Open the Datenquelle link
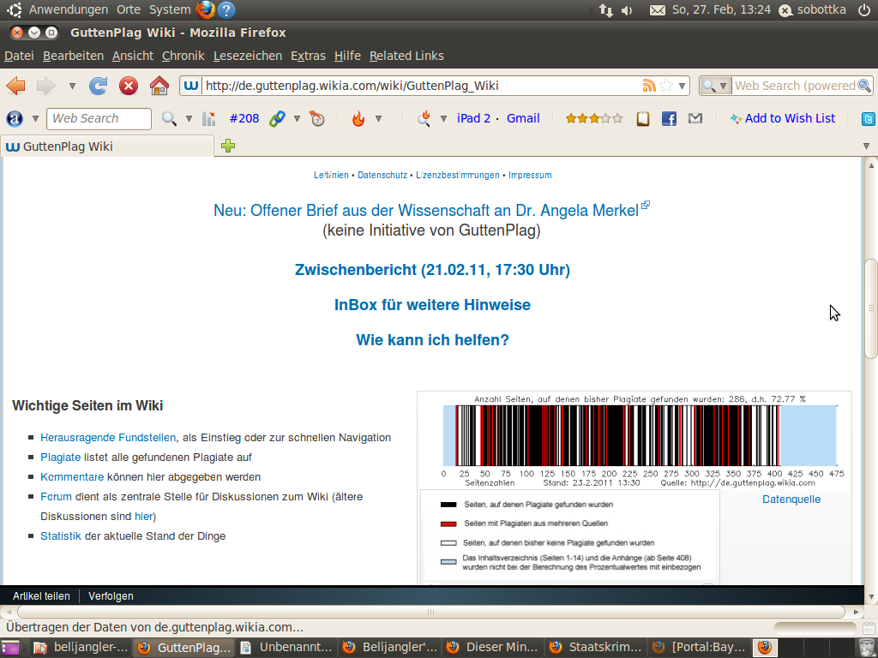Viewport: 878px width, 658px height. click(791, 499)
